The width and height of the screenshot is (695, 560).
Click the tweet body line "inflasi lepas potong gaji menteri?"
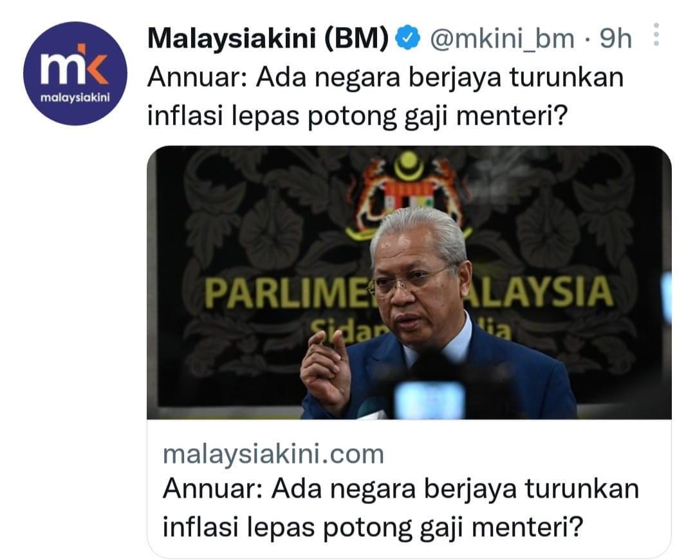click(x=357, y=116)
